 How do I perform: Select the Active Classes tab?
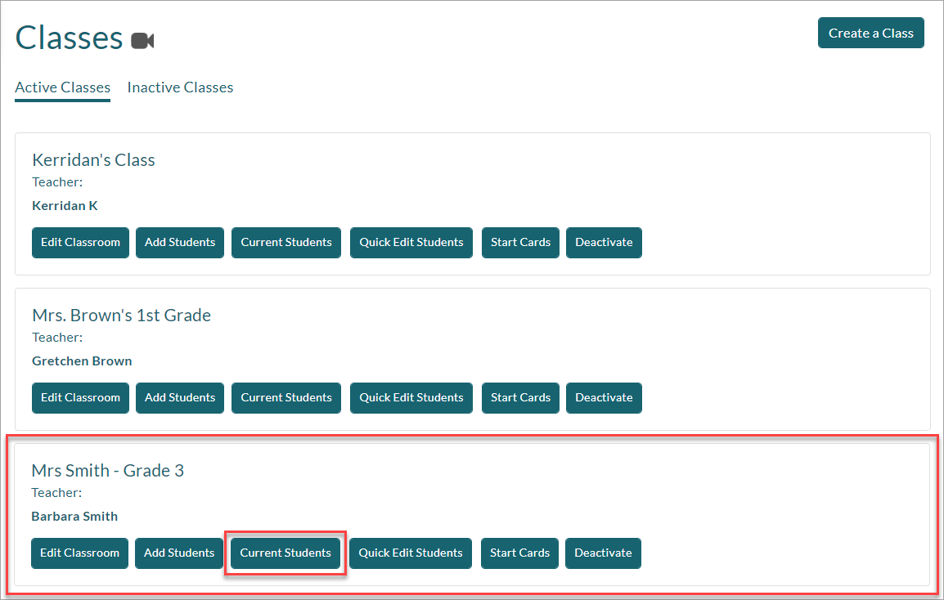coord(63,87)
